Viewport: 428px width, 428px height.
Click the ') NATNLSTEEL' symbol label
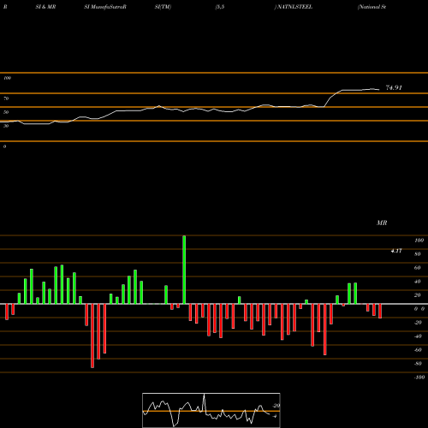click(x=294, y=7)
